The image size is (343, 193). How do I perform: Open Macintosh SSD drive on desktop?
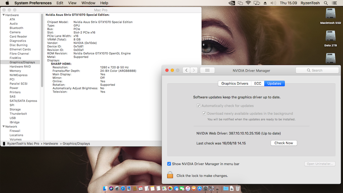[x=330, y=16]
